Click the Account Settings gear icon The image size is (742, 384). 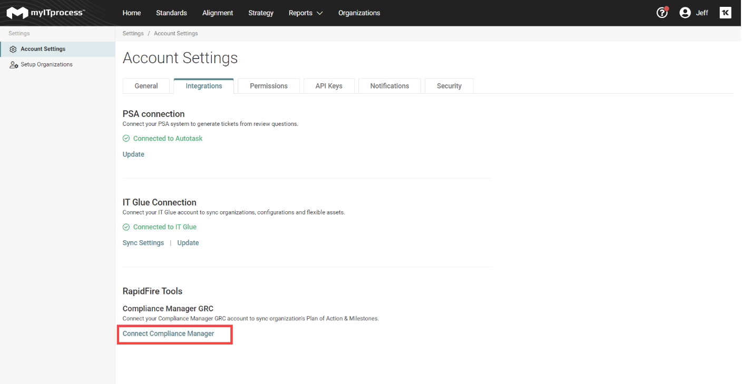pyautogui.click(x=13, y=49)
